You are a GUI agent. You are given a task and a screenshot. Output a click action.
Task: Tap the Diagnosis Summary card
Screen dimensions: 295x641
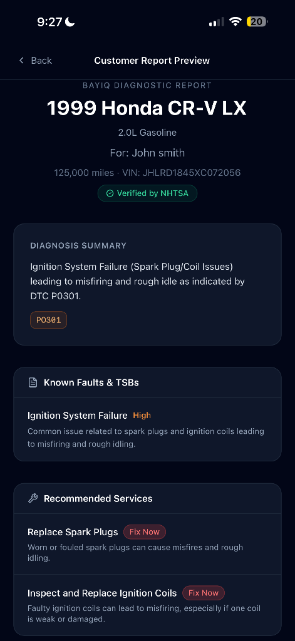[147, 285]
